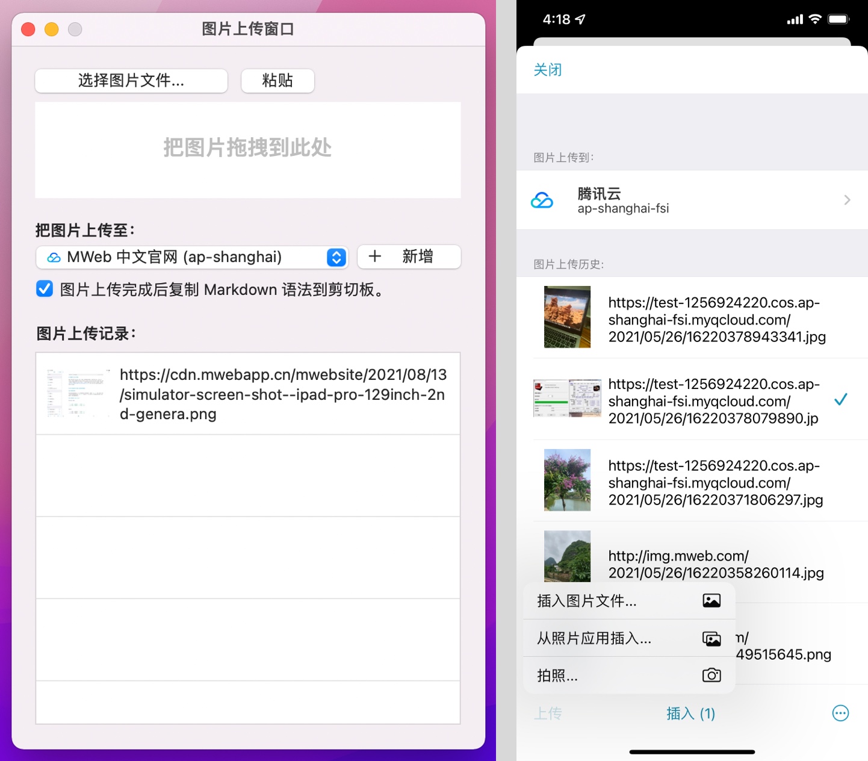
Task: Expand 腾讯云 ap-shanghai-fsi chevron row
Action: click(x=846, y=200)
